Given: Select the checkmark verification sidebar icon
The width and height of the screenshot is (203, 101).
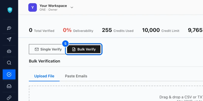Looking at the screenshot, I should coord(9,74).
